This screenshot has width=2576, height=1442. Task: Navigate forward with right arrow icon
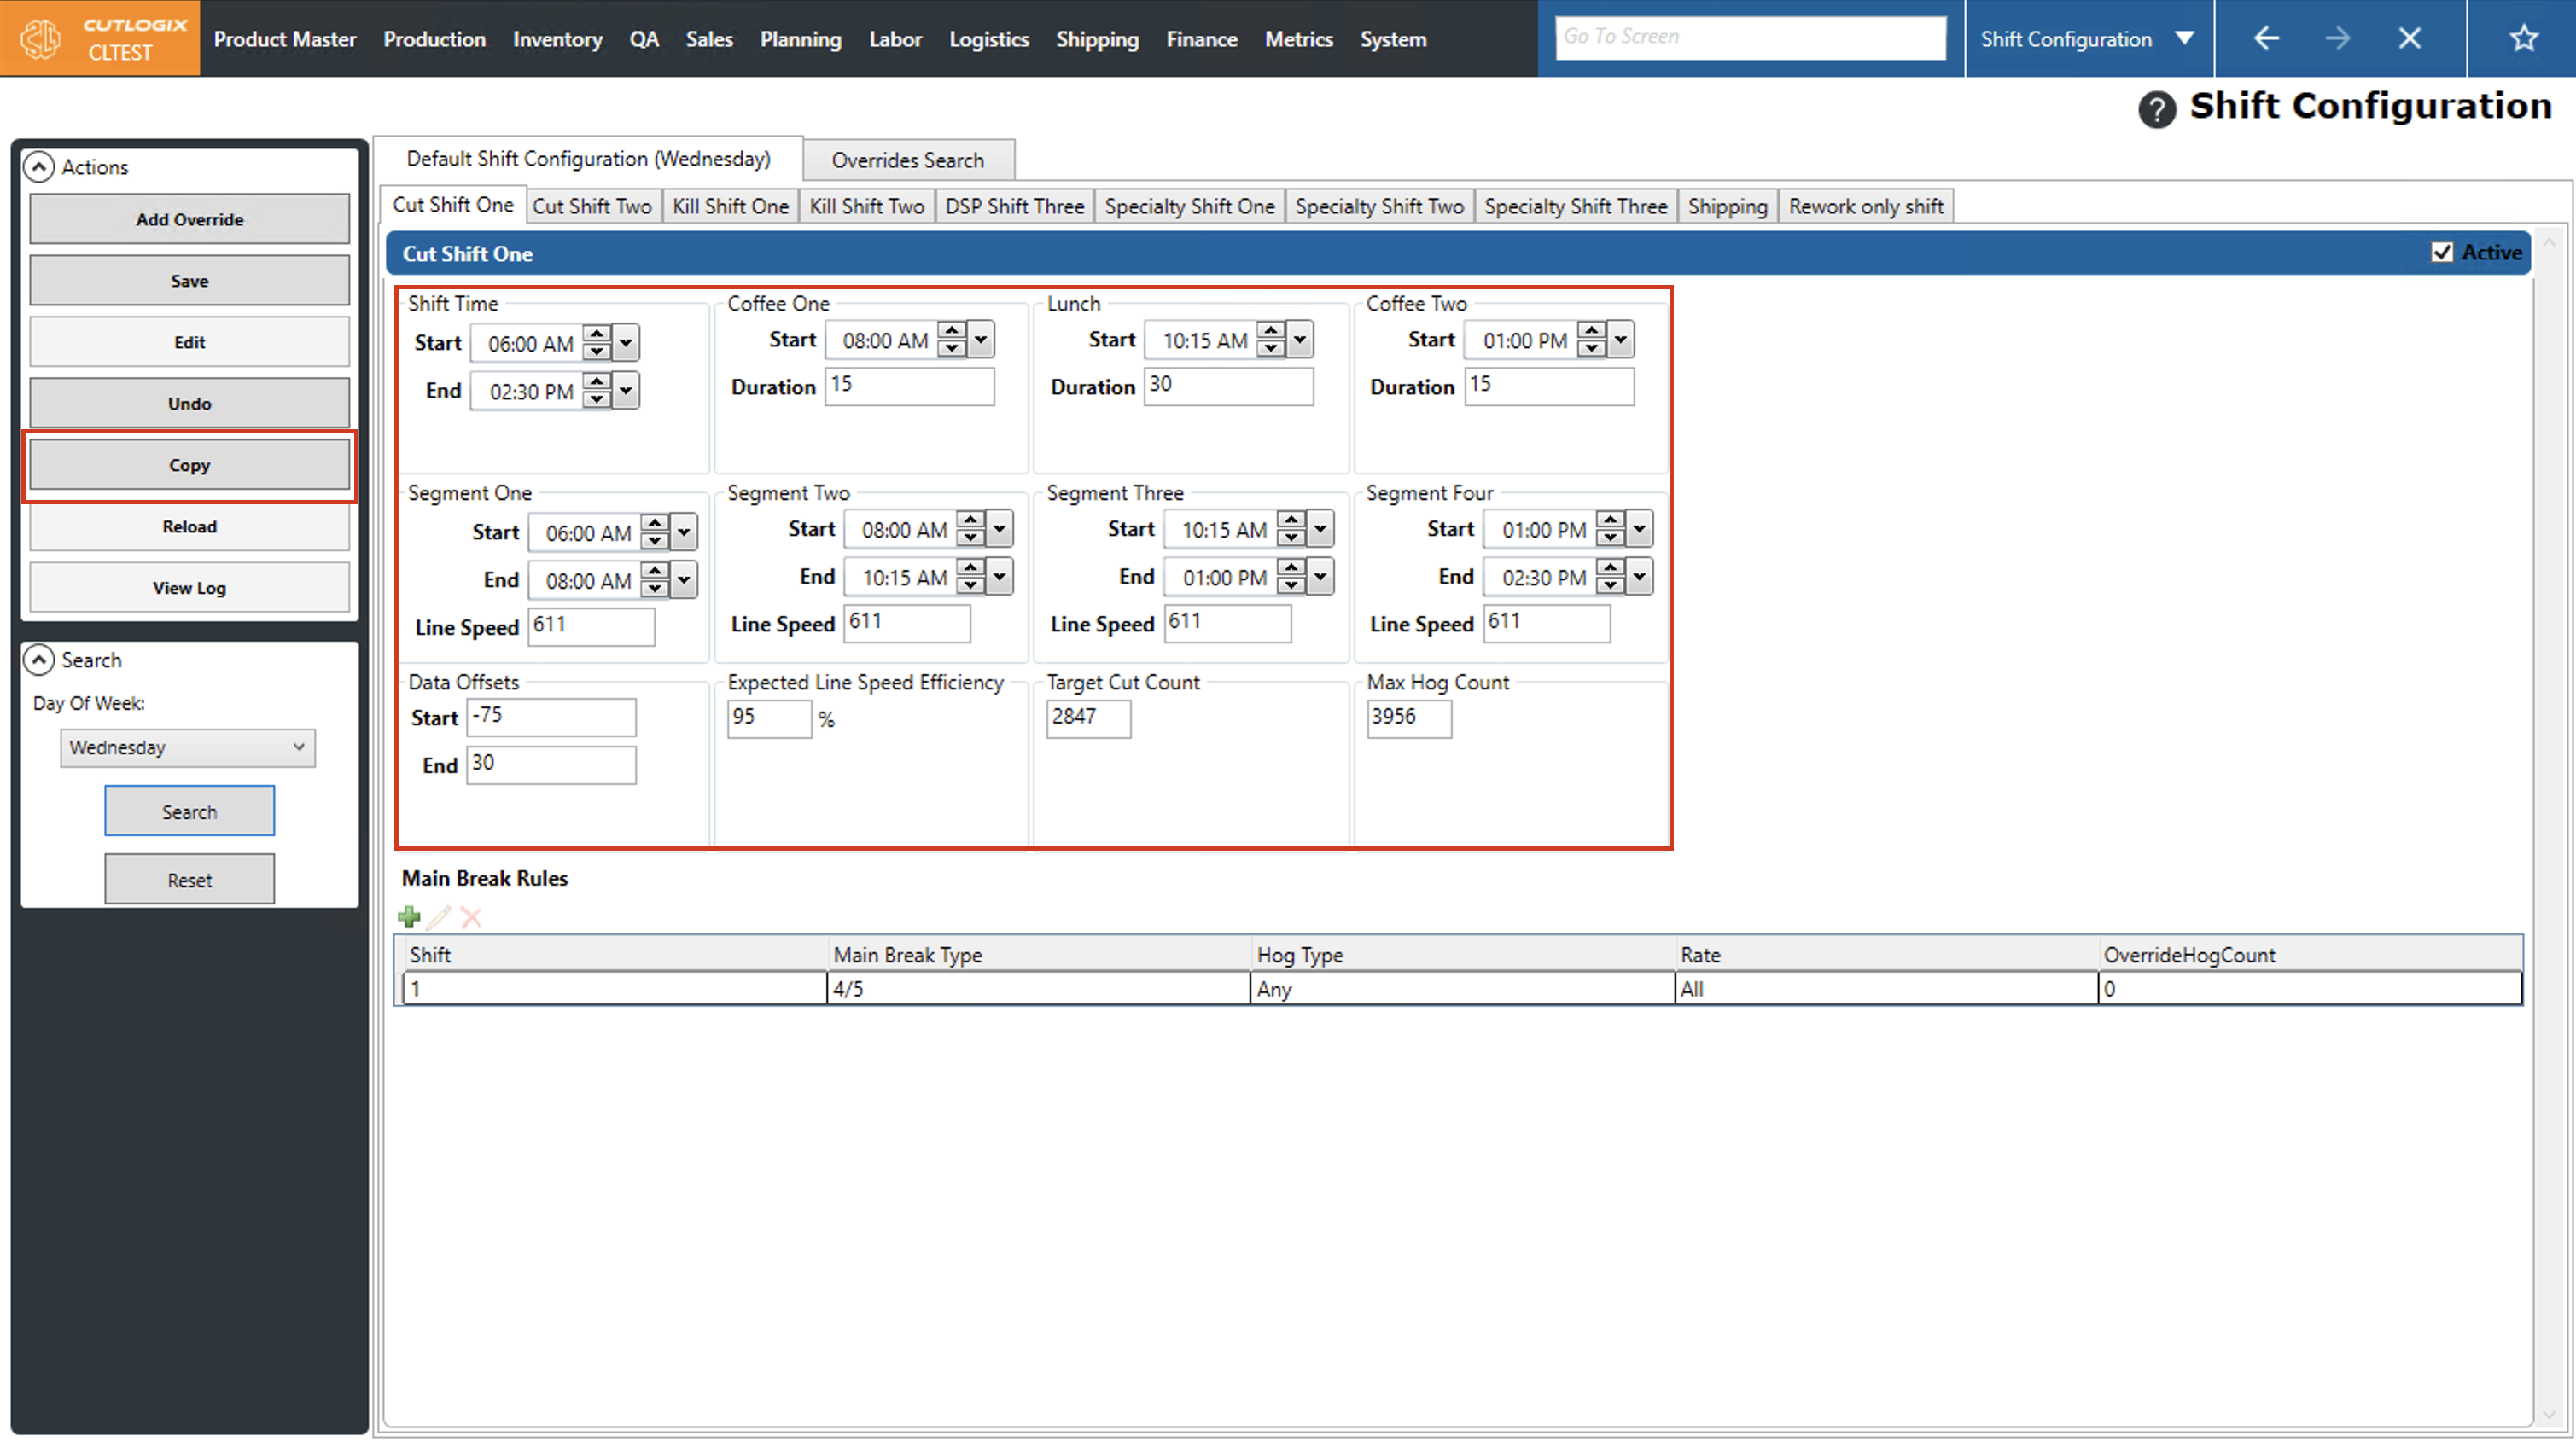2337,39
